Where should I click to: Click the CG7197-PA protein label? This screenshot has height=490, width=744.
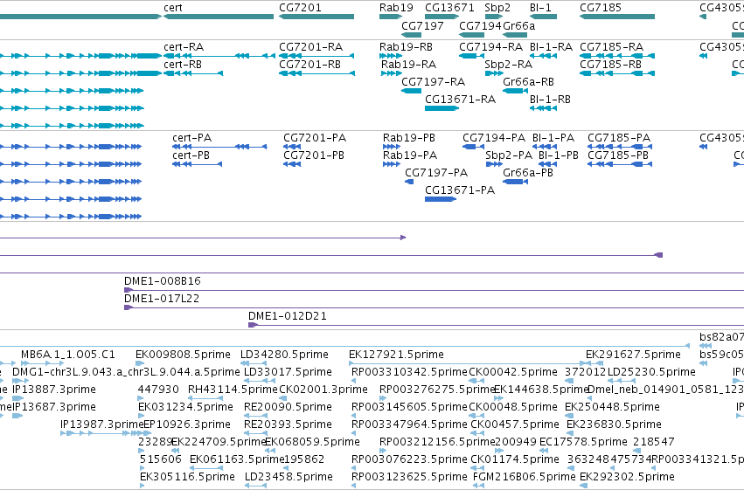[x=436, y=173]
